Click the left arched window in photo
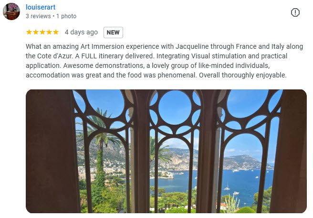 (x=103, y=158)
